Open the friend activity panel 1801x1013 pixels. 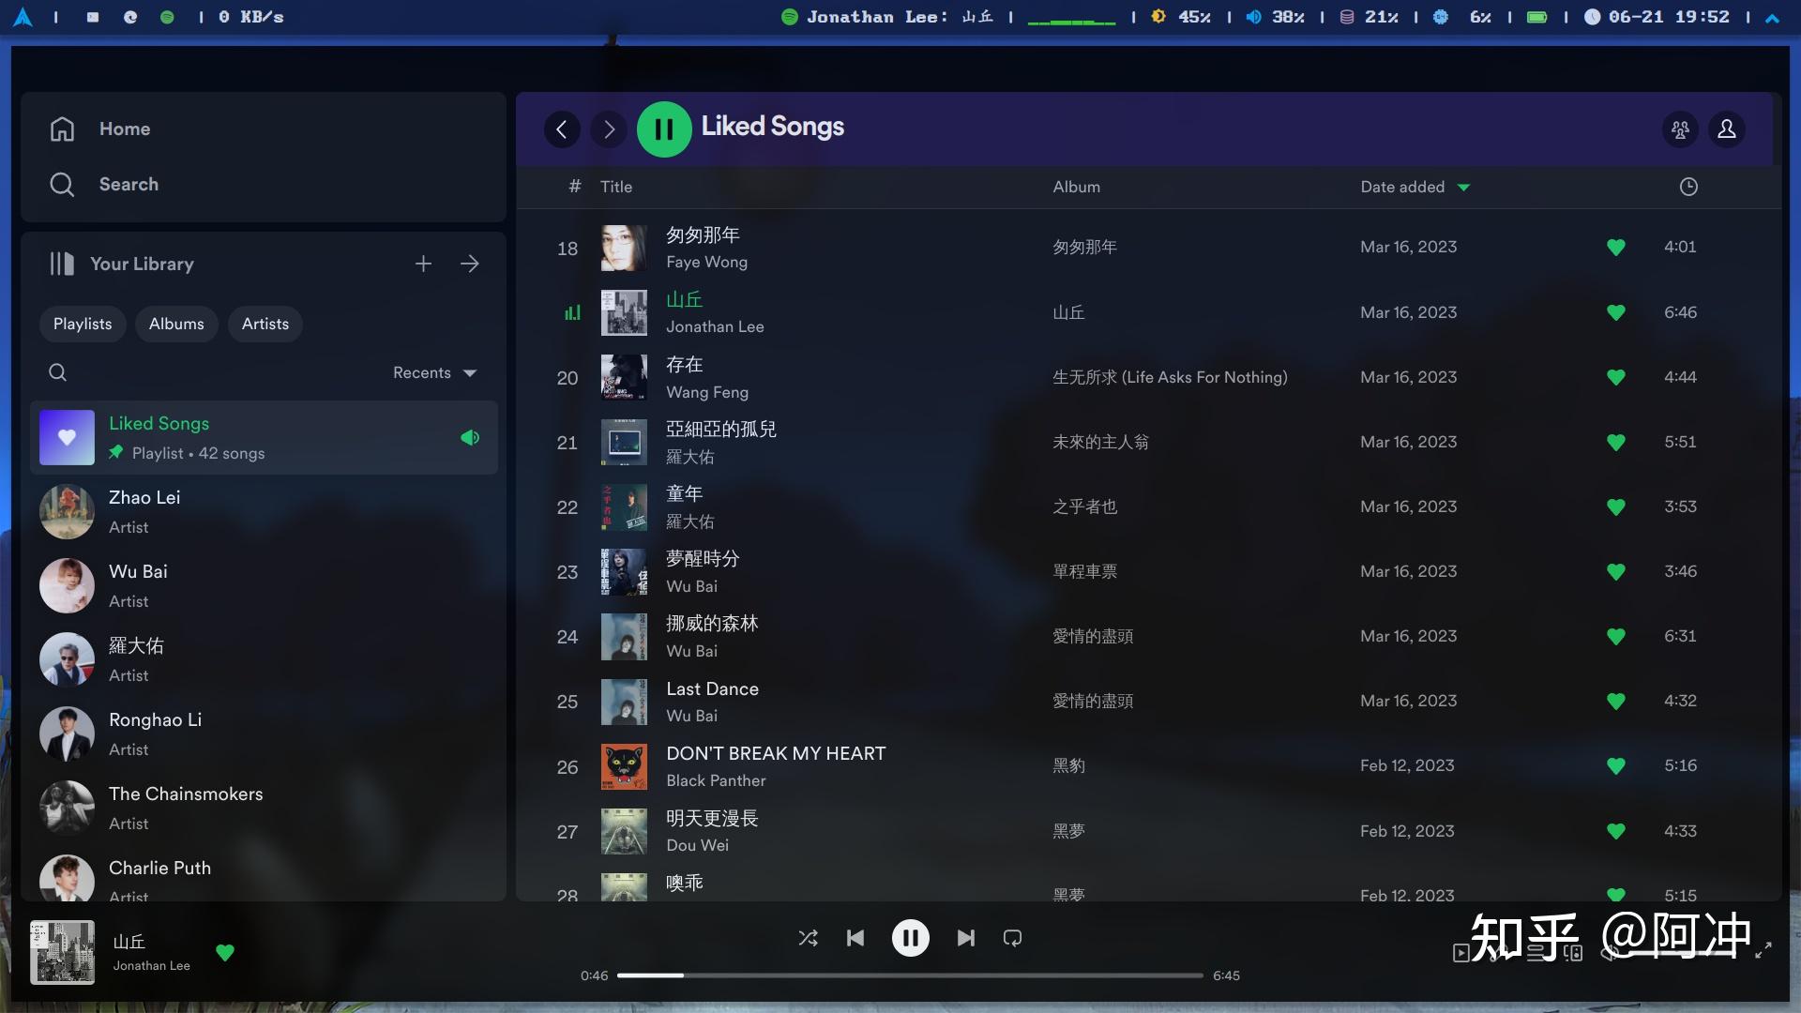[1680, 129]
